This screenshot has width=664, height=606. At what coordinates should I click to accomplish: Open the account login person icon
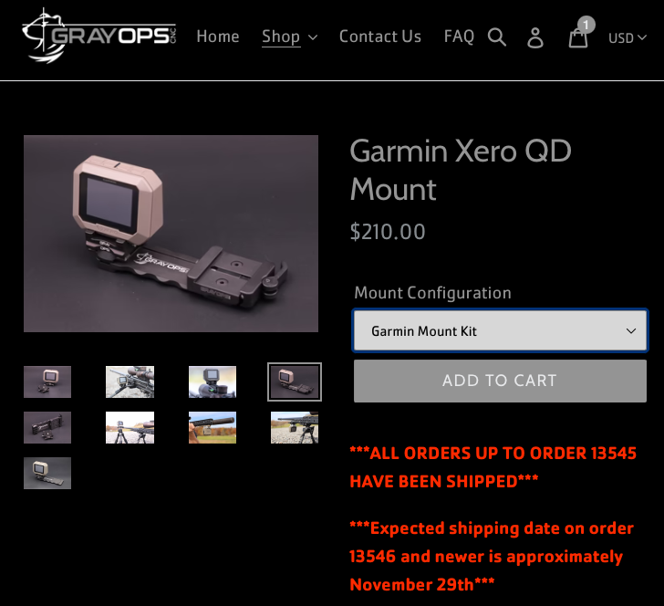coord(535,37)
